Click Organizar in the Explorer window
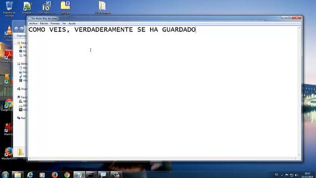Screen dimensions: 316x178 [21, 36]
